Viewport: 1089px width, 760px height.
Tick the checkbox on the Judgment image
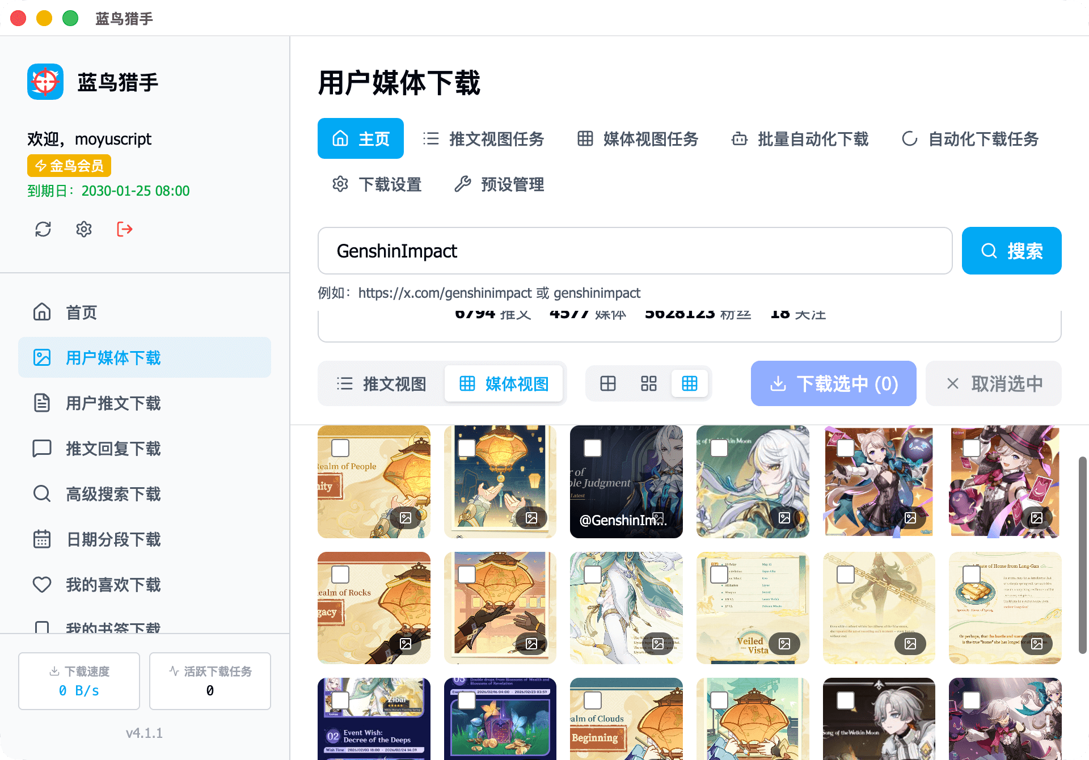[x=593, y=448]
